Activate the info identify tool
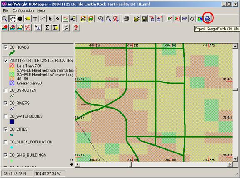240x178 pixels. pyautogui.click(x=20, y=19)
